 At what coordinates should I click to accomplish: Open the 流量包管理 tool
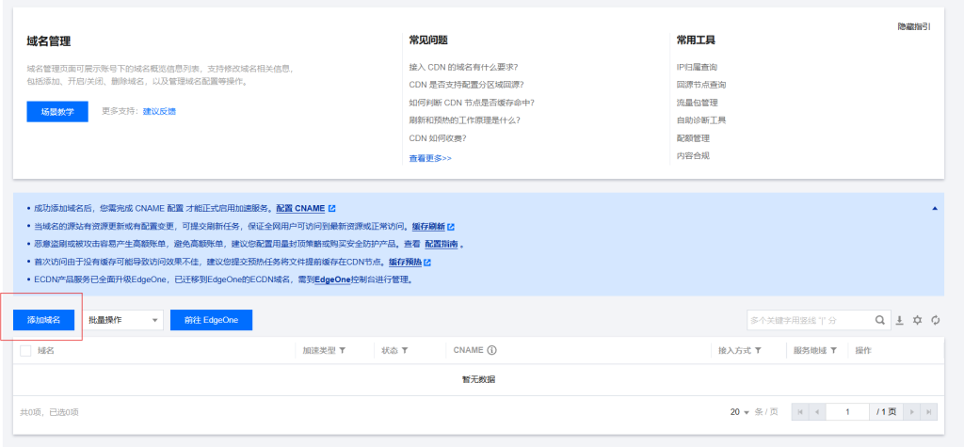[x=698, y=103]
